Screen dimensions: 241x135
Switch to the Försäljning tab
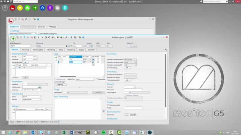click(71, 50)
